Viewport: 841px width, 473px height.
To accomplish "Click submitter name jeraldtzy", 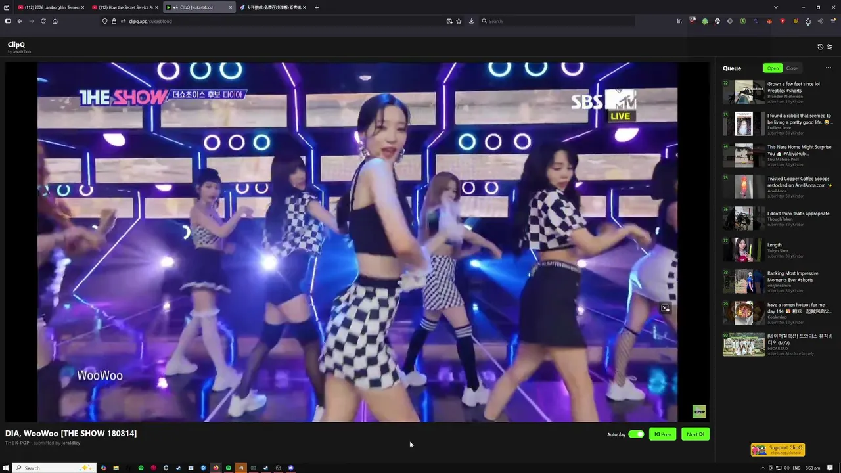I will (x=71, y=443).
